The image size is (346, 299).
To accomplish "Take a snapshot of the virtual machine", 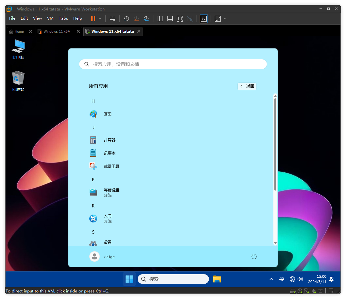I will pyautogui.click(x=127, y=19).
